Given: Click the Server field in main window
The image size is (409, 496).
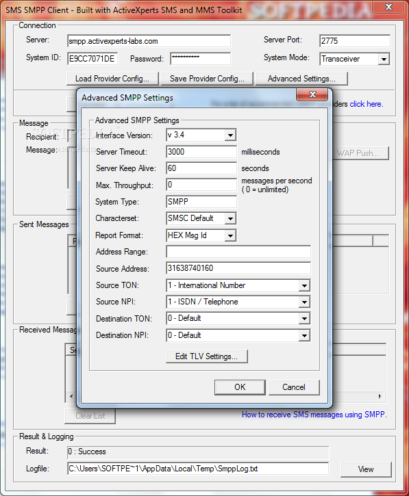Looking at the screenshot, I should [x=149, y=41].
